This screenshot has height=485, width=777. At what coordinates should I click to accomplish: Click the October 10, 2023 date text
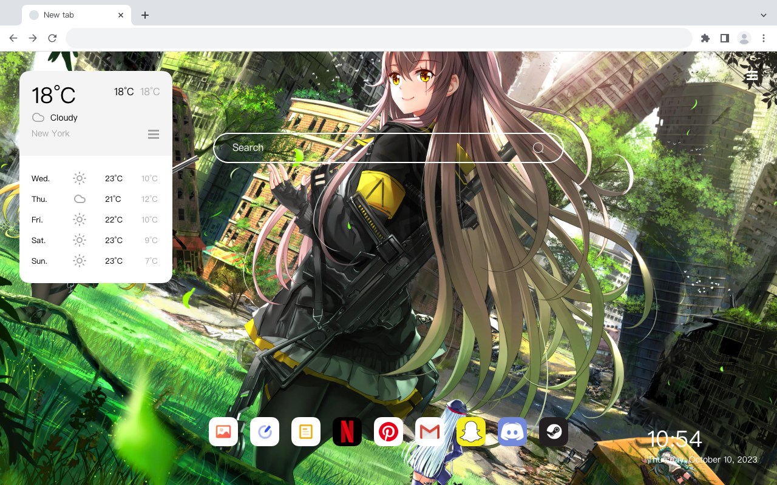coord(723,460)
